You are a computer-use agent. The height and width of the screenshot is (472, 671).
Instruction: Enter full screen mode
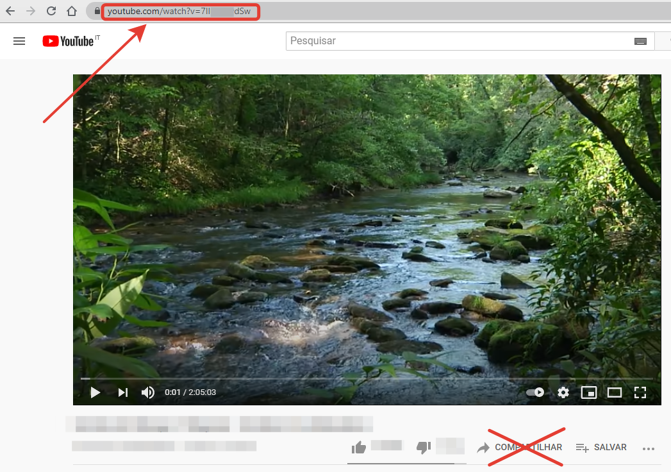[x=640, y=392]
